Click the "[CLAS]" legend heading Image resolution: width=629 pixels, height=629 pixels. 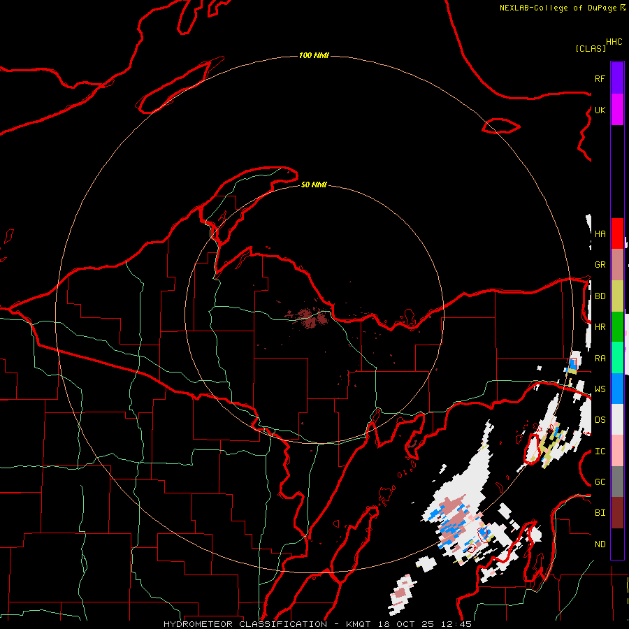tap(591, 48)
